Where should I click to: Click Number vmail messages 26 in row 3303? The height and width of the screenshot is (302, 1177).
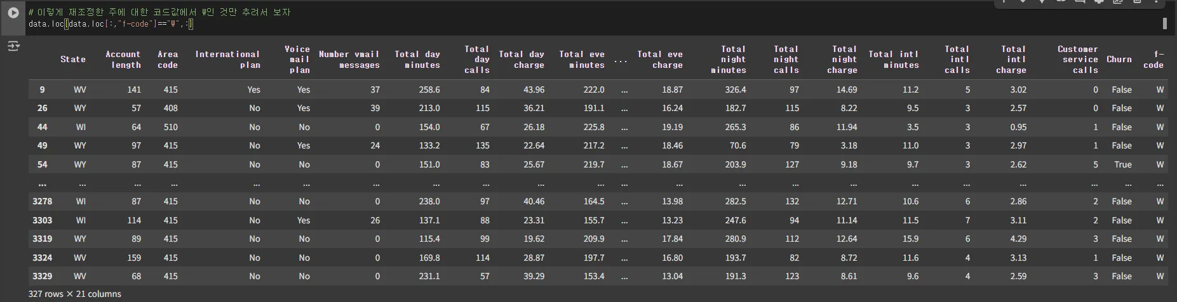[375, 220]
